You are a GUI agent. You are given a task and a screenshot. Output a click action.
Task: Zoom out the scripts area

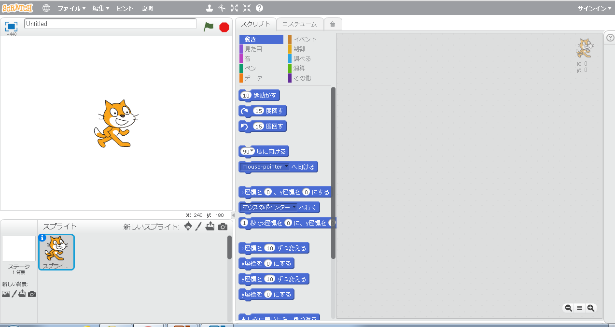[569, 308]
